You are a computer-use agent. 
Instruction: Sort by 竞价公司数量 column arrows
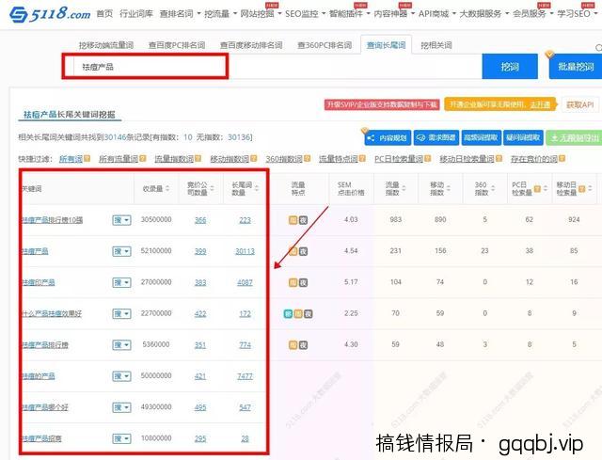click(213, 188)
